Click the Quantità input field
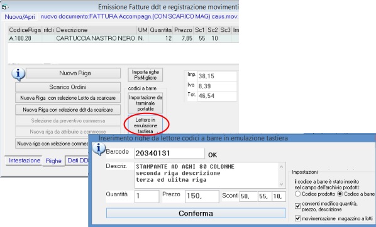 (x=147, y=196)
